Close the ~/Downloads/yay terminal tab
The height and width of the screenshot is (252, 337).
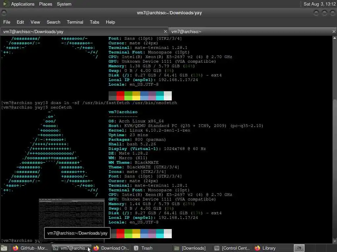click(x=165, y=32)
